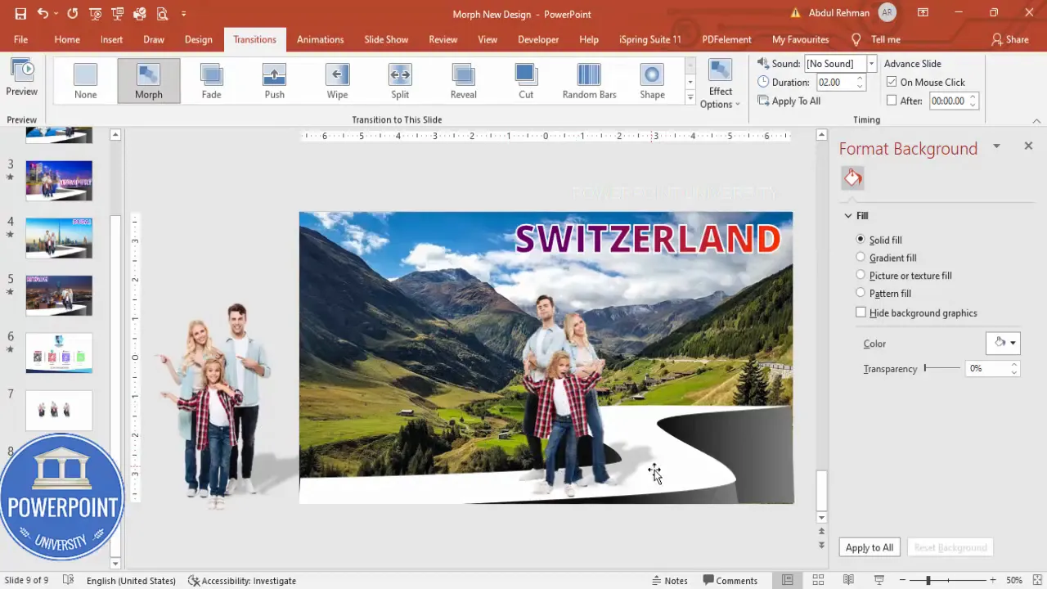Select the Pattern fill option
1047x589 pixels.
[x=861, y=293]
